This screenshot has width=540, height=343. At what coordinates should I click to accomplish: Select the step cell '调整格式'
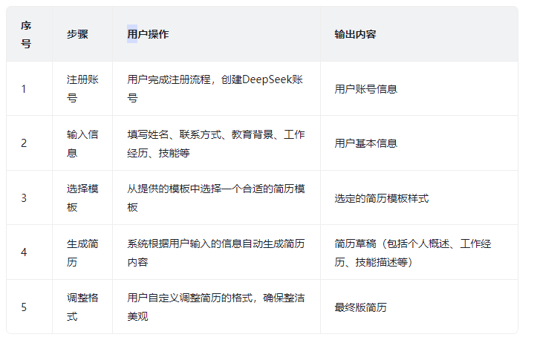pos(82,307)
